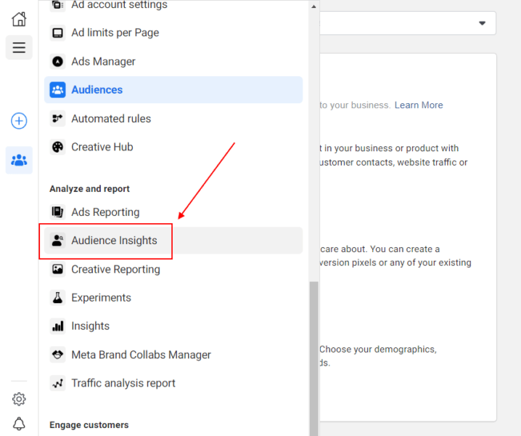
Task: Click the Ads Reporting document icon
Action: tap(57, 212)
